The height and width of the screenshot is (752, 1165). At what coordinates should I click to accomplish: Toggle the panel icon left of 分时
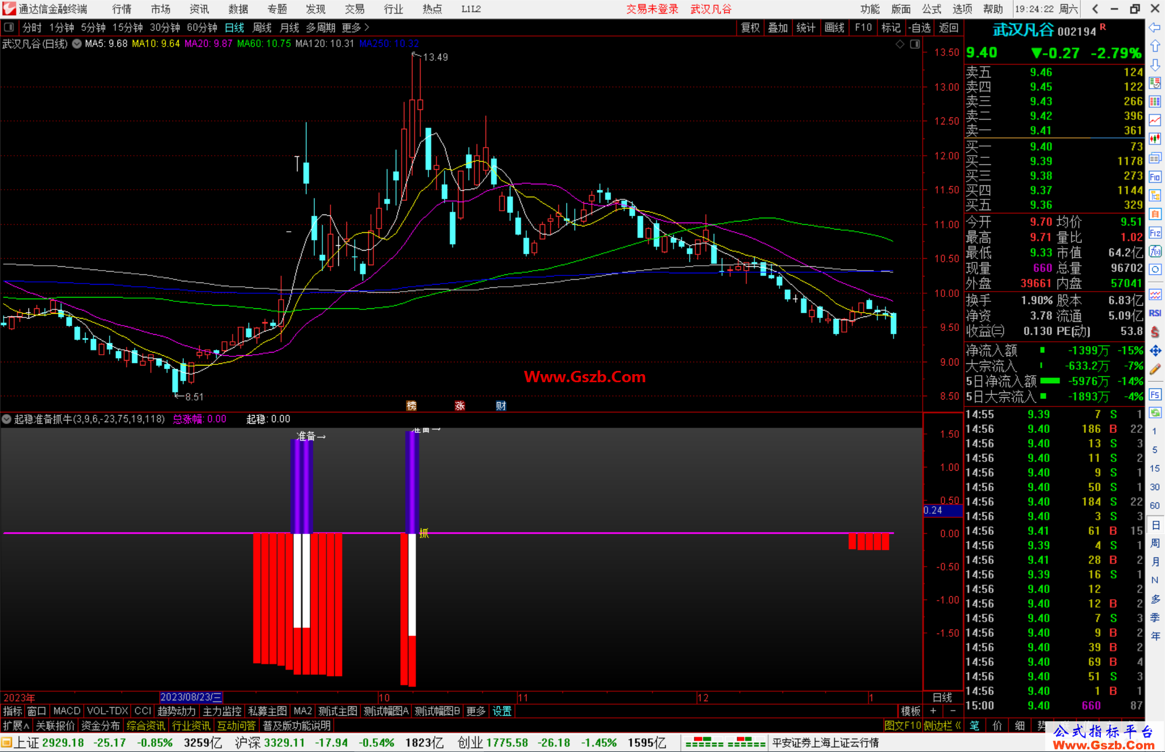[x=9, y=27]
